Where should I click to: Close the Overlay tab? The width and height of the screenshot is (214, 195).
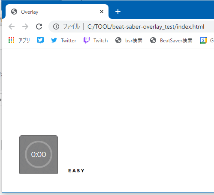tap(102, 12)
